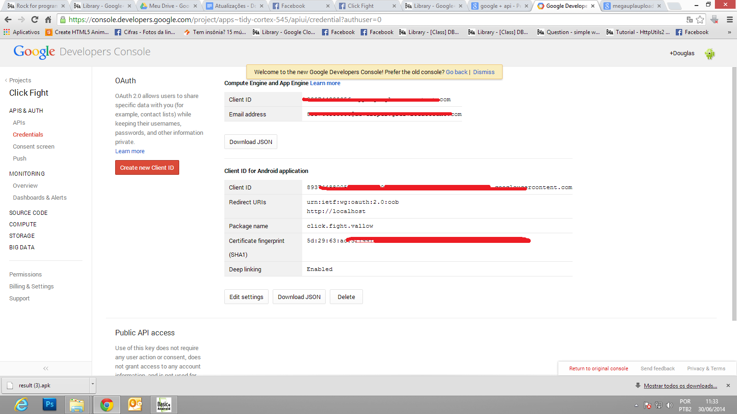Switch to Rock for program tab
This screenshot has height=414, width=737.
coord(36,6)
